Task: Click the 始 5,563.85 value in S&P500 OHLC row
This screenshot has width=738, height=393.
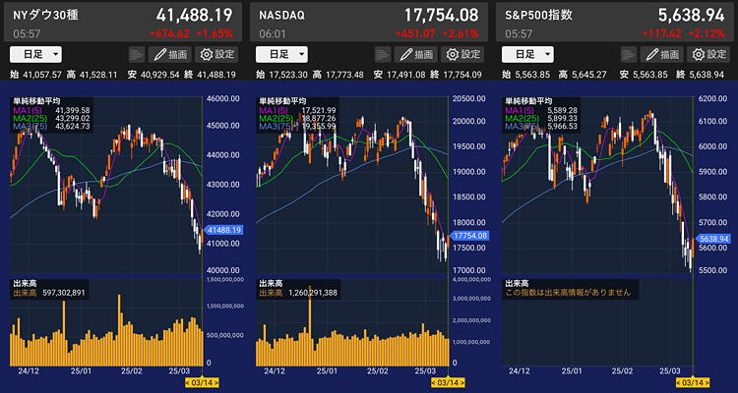Action: (x=526, y=75)
